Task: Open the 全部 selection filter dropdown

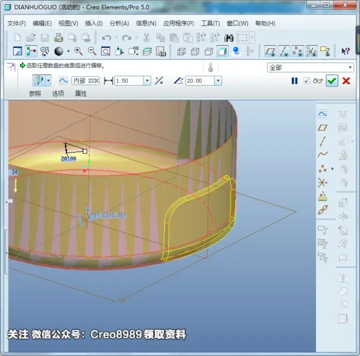Action: pos(350,67)
